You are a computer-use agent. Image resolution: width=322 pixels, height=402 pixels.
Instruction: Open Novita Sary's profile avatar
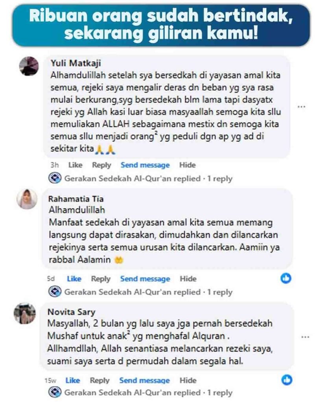coord(25,313)
